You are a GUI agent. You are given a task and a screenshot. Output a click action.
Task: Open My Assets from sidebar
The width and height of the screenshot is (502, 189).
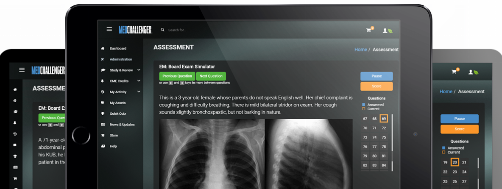click(x=117, y=103)
